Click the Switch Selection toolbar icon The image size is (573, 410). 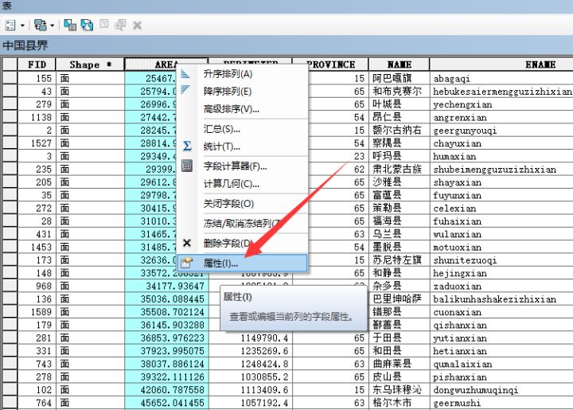point(87,25)
